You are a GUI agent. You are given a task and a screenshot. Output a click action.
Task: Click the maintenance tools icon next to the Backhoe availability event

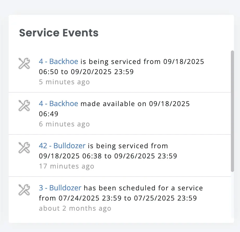[24, 105]
